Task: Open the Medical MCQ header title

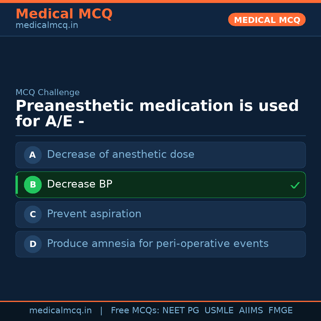Action: click(64, 14)
